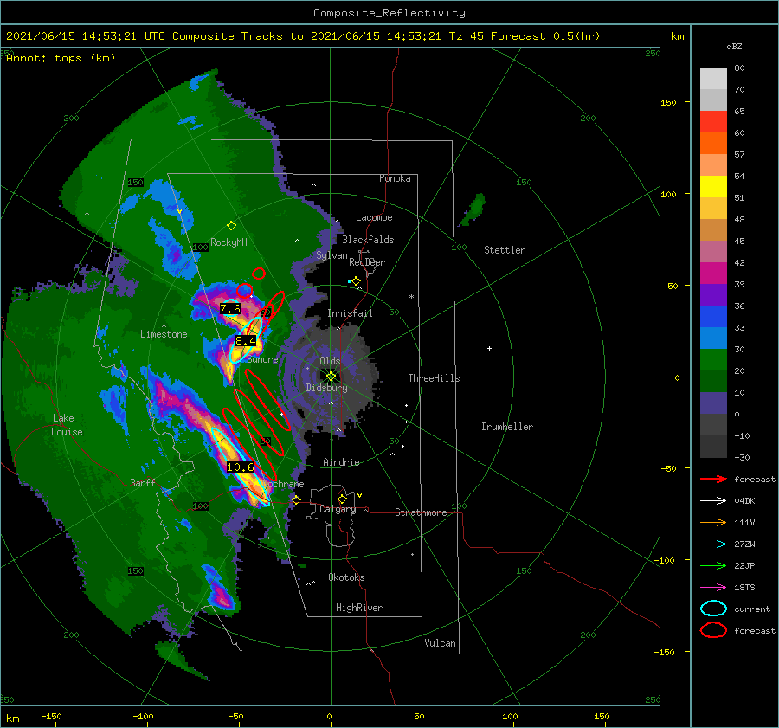
Task: Click the HighRiver city label
Action: [x=359, y=608]
